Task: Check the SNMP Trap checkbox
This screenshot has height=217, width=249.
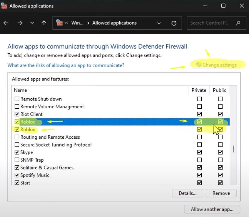Action: click(17, 160)
